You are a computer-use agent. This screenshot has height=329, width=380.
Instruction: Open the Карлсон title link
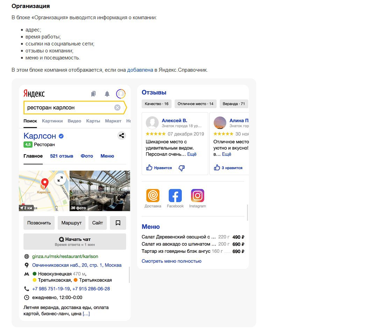(40, 136)
